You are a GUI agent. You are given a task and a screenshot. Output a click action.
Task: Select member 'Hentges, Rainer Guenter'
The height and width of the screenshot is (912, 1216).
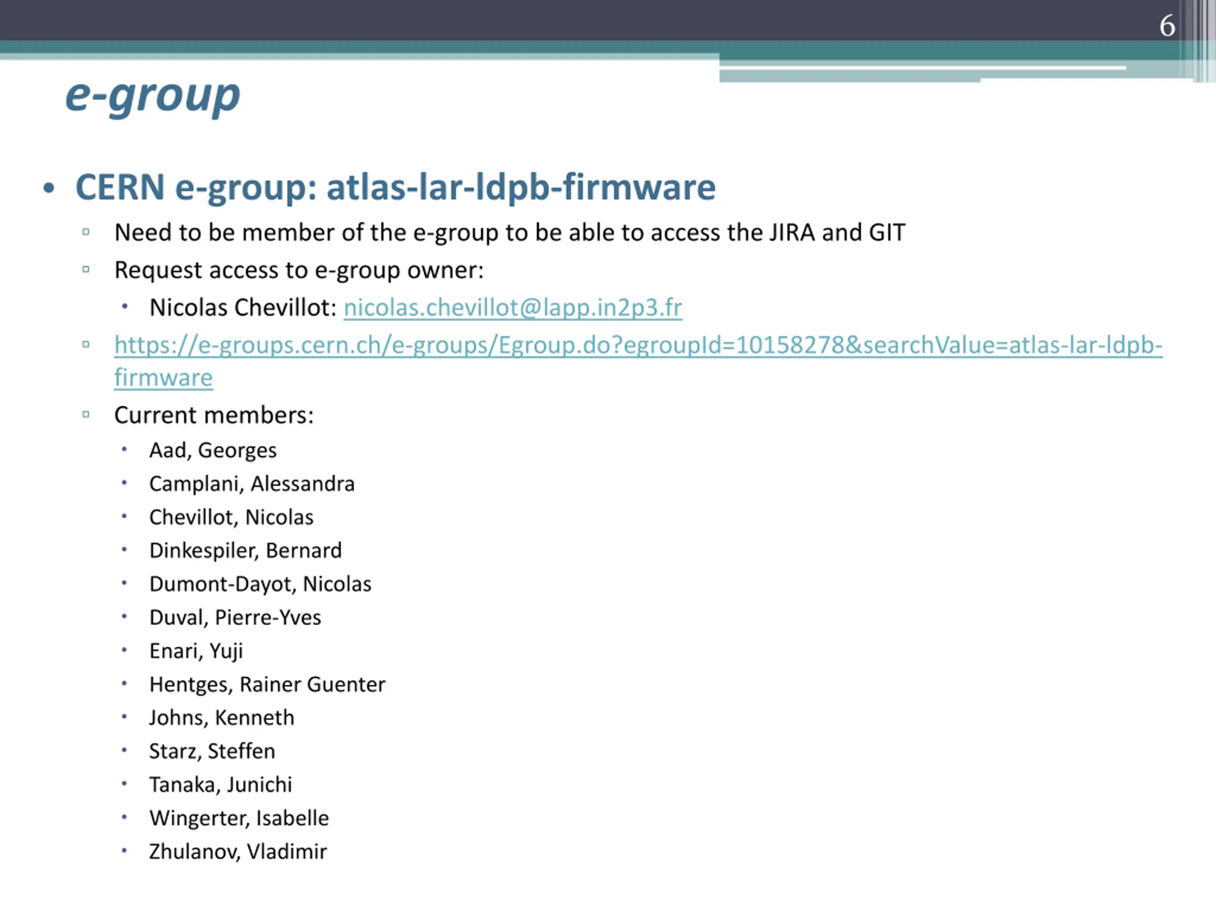click(267, 685)
